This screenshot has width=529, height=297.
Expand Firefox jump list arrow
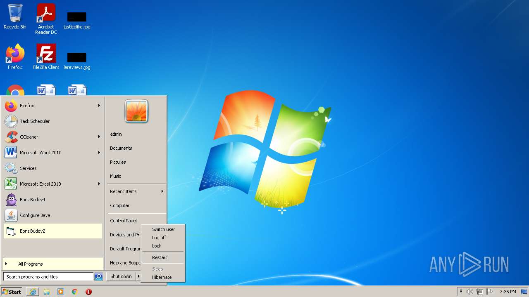coord(99,106)
